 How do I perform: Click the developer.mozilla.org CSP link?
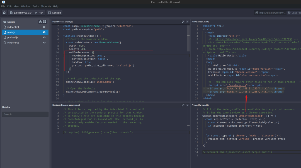coord(254,39)
